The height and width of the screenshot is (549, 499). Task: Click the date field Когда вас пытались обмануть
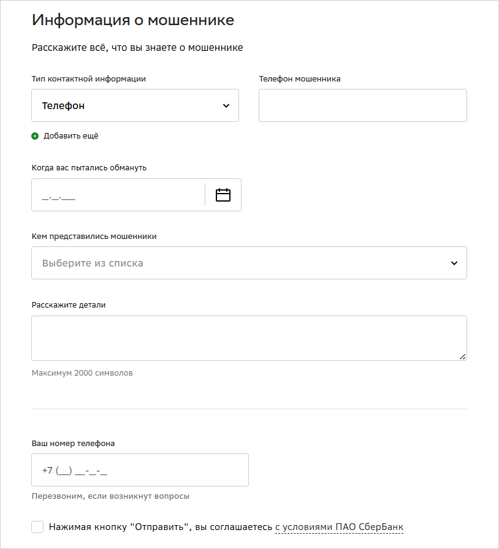(x=118, y=195)
